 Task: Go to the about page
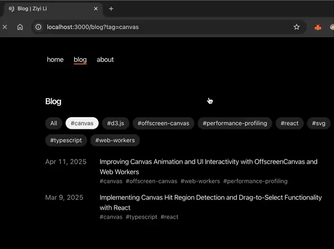click(x=105, y=60)
